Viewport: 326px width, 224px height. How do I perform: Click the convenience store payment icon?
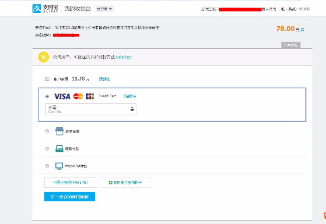click(60, 131)
